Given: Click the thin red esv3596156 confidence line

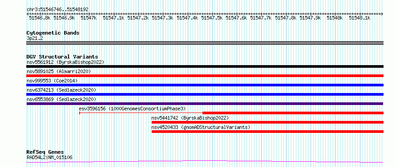Looking at the screenshot, I should [141, 113].
